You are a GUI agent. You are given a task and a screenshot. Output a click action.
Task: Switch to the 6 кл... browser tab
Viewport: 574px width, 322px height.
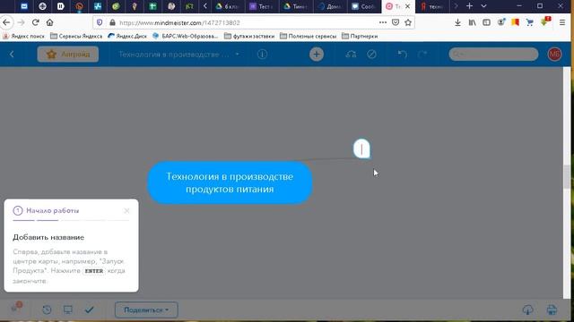coord(228,6)
